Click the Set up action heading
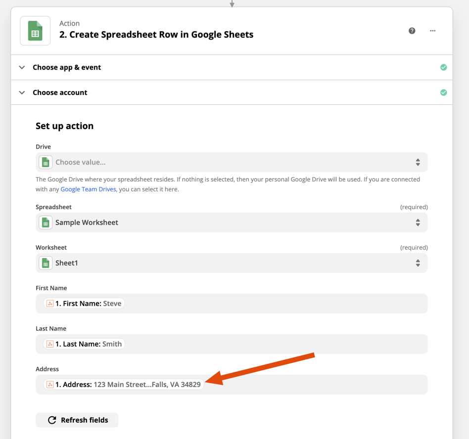Screen dimensions: 469x439 click(65, 126)
